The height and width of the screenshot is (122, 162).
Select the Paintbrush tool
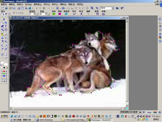pyautogui.click(x=6, y=34)
